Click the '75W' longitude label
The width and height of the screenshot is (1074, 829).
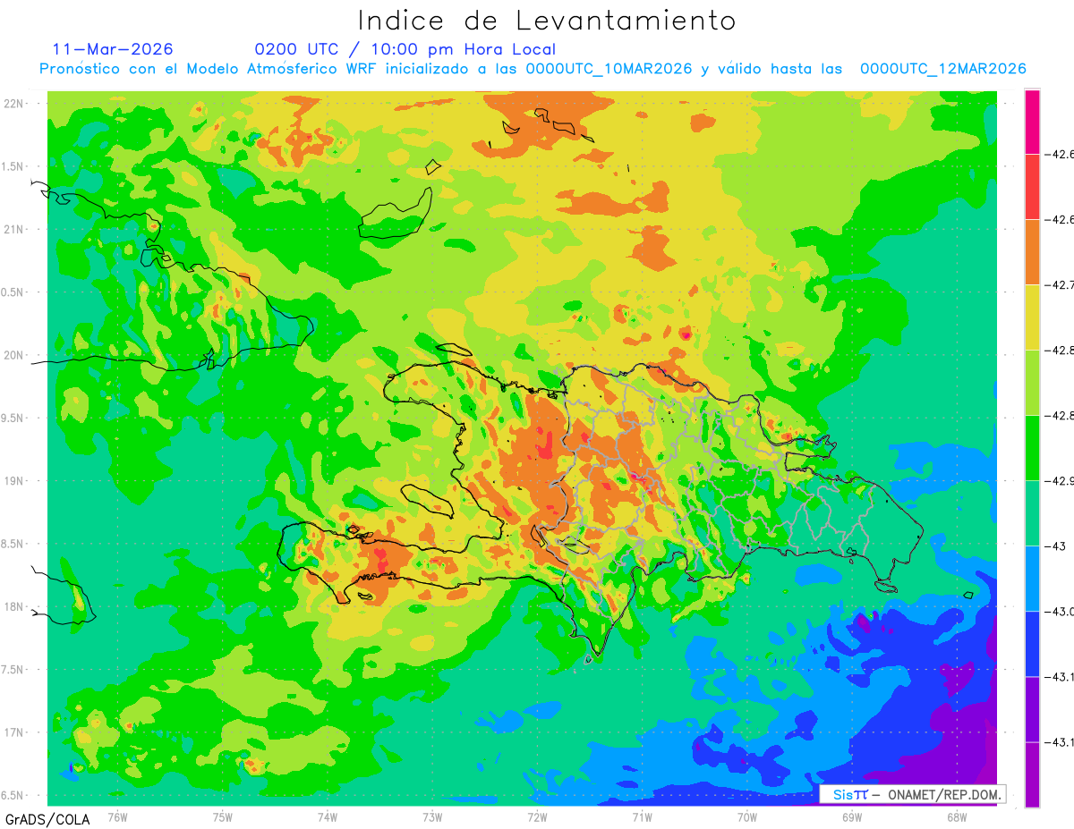coord(223,816)
